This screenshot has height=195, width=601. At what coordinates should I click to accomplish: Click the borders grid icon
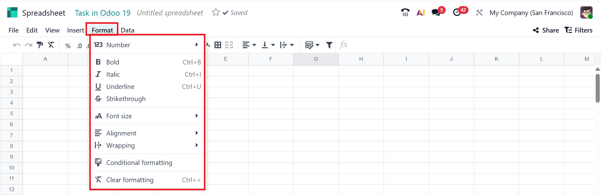(218, 45)
